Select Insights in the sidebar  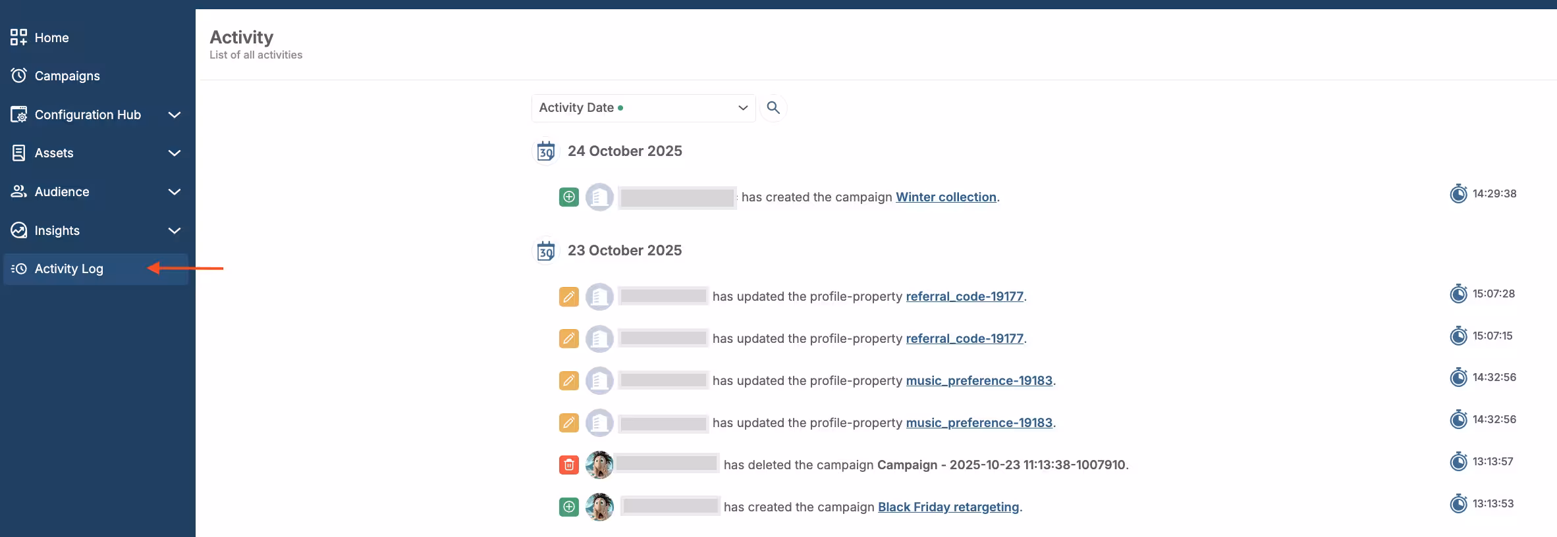[96, 230]
